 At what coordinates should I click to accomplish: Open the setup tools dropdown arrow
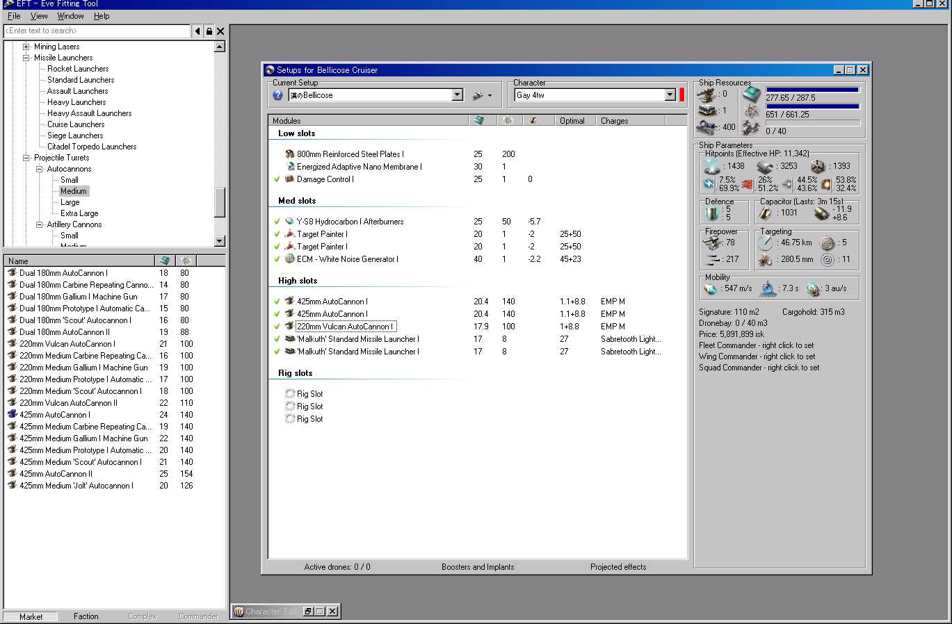click(x=490, y=96)
